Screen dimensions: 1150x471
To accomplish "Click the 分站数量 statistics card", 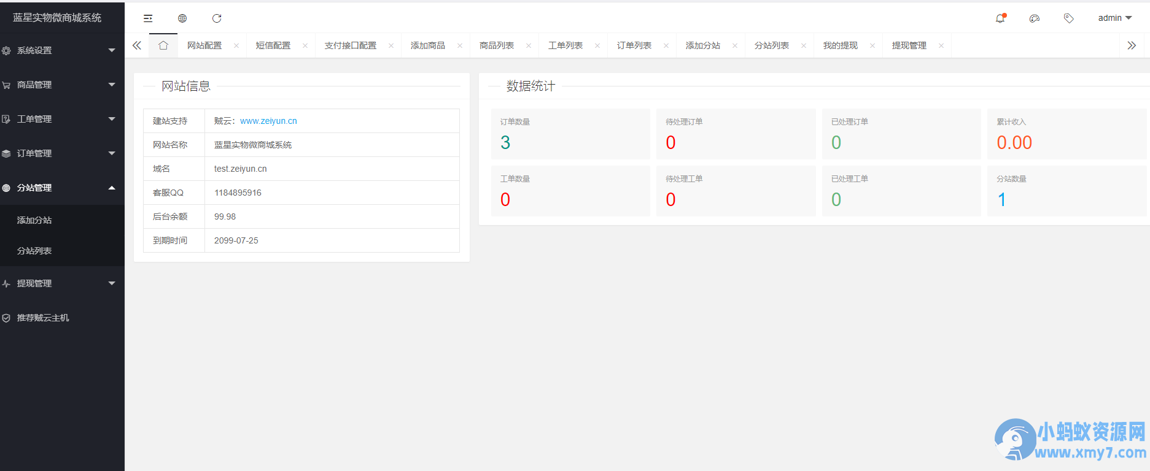I will [x=1066, y=191].
